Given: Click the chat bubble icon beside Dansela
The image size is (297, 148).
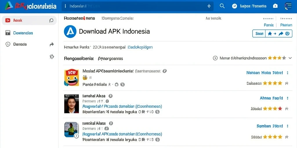Looking at the screenshot, I should coord(8,44).
